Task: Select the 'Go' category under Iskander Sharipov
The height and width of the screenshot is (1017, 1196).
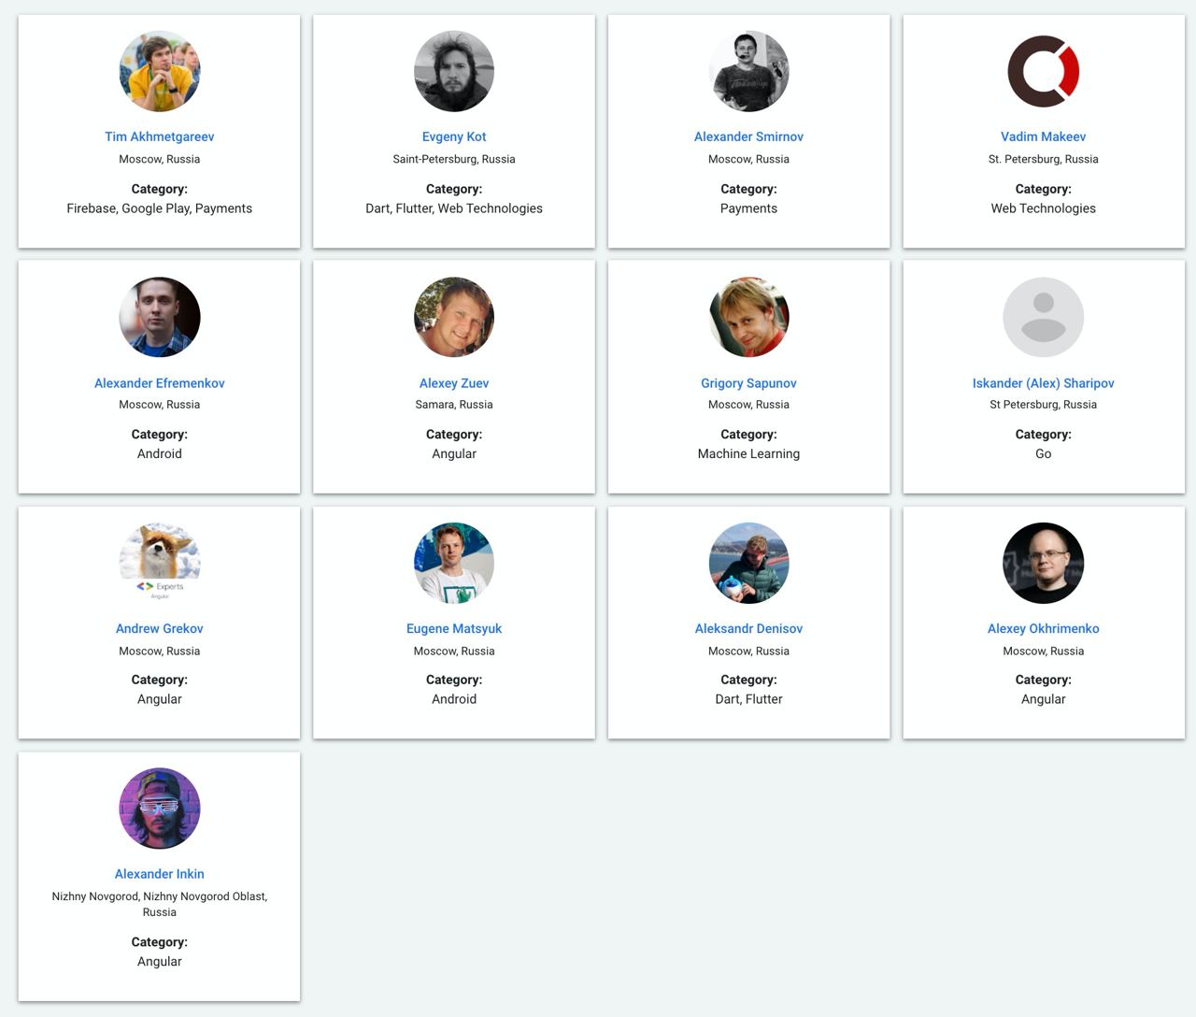Action: (1044, 453)
